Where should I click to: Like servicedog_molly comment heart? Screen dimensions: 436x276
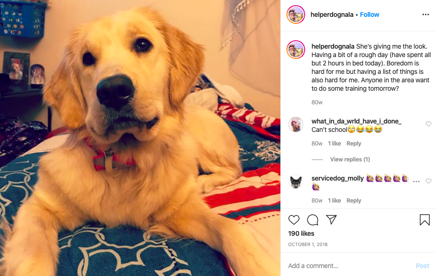click(429, 181)
